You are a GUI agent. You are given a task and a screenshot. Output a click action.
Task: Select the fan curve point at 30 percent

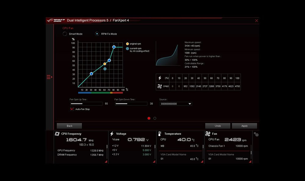pos(91,74)
